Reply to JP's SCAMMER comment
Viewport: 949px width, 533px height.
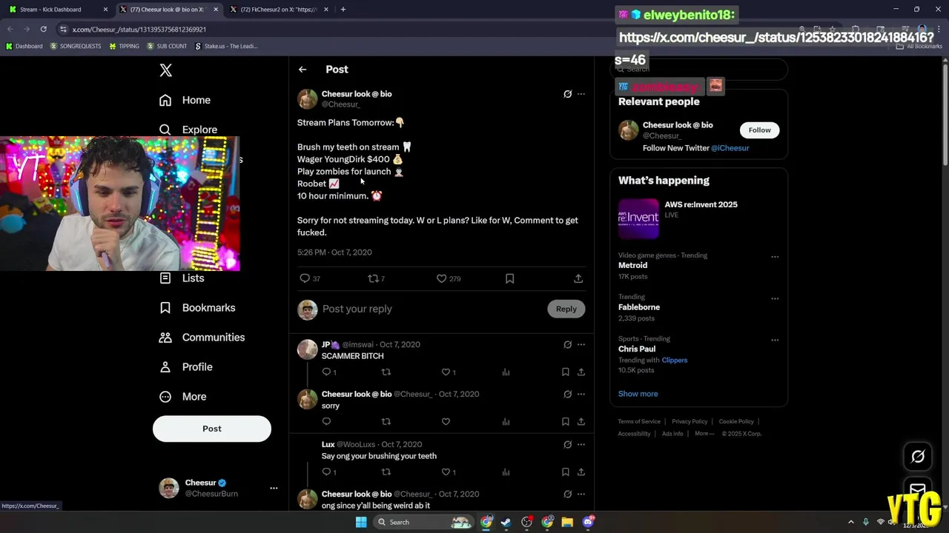coord(326,372)
